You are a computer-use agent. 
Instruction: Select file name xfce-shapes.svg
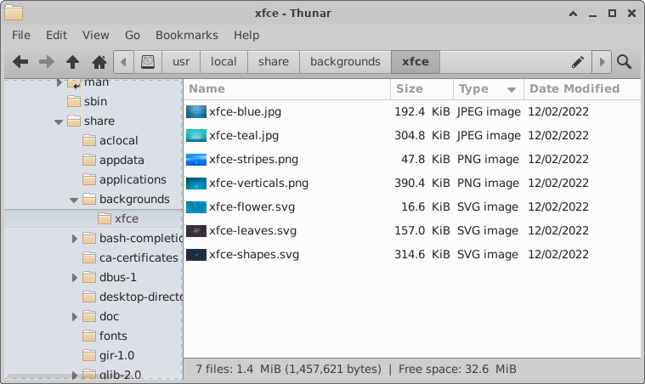(x=254, y=255)
